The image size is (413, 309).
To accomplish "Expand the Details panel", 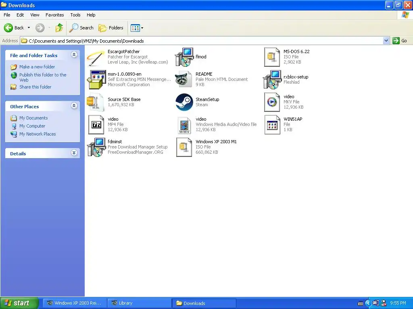I will pos(74,152).
